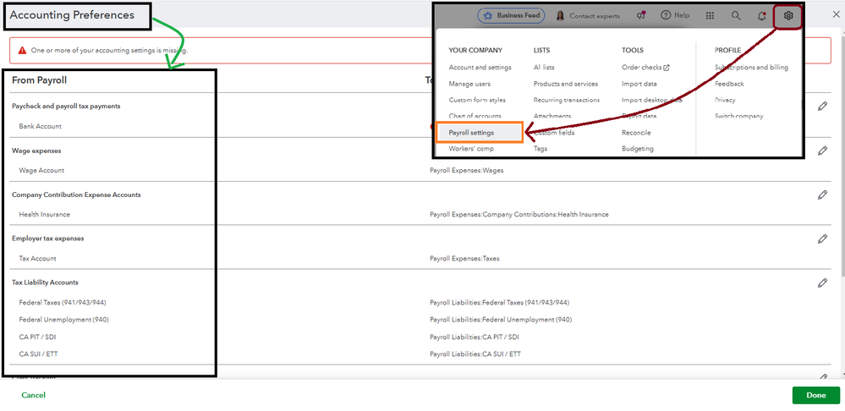Open Account and settings menu item
Image resolution: width=845 pixels, height=411 pixels.
click(x=480, y=68)
